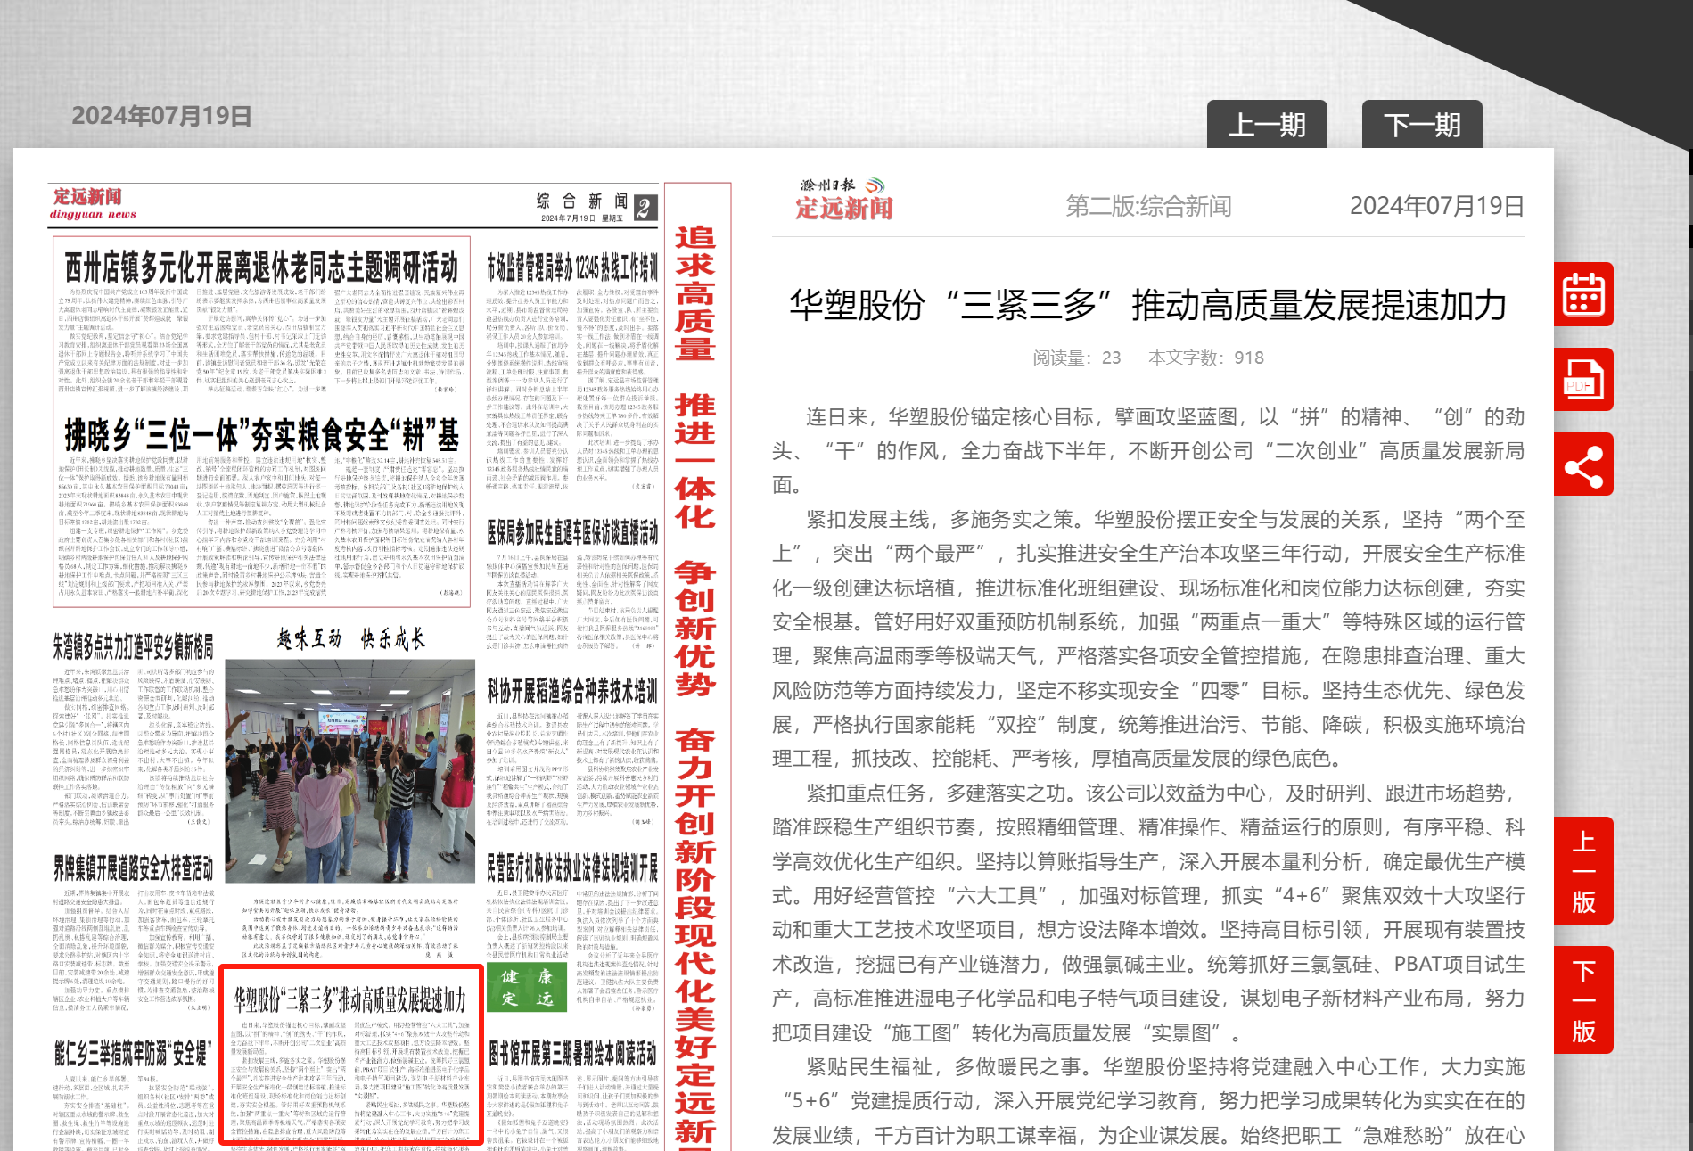Click the 定远新闻 logo in article header
Image resolution: width=1693 pixels, height=1151 pixels.
[x=843, y=200]
